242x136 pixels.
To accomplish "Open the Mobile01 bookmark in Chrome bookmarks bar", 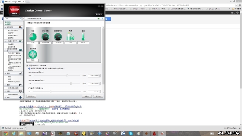I will coord(119,9).
